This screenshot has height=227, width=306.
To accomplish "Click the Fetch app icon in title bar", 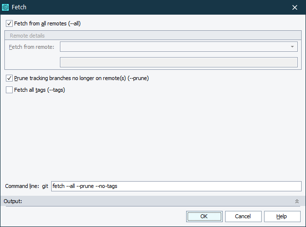I will pyautogui.click(x=6, y=7).
